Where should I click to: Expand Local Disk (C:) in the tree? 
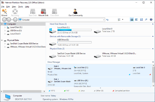coord(5,27)
